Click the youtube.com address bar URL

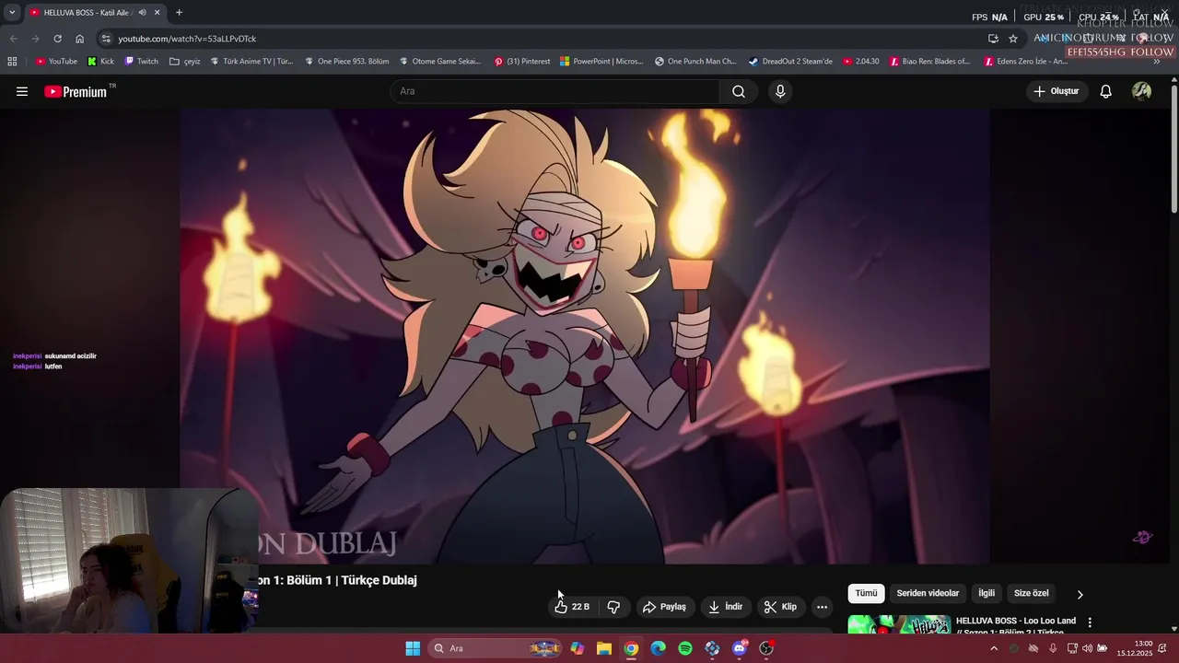tap(187, 39)
